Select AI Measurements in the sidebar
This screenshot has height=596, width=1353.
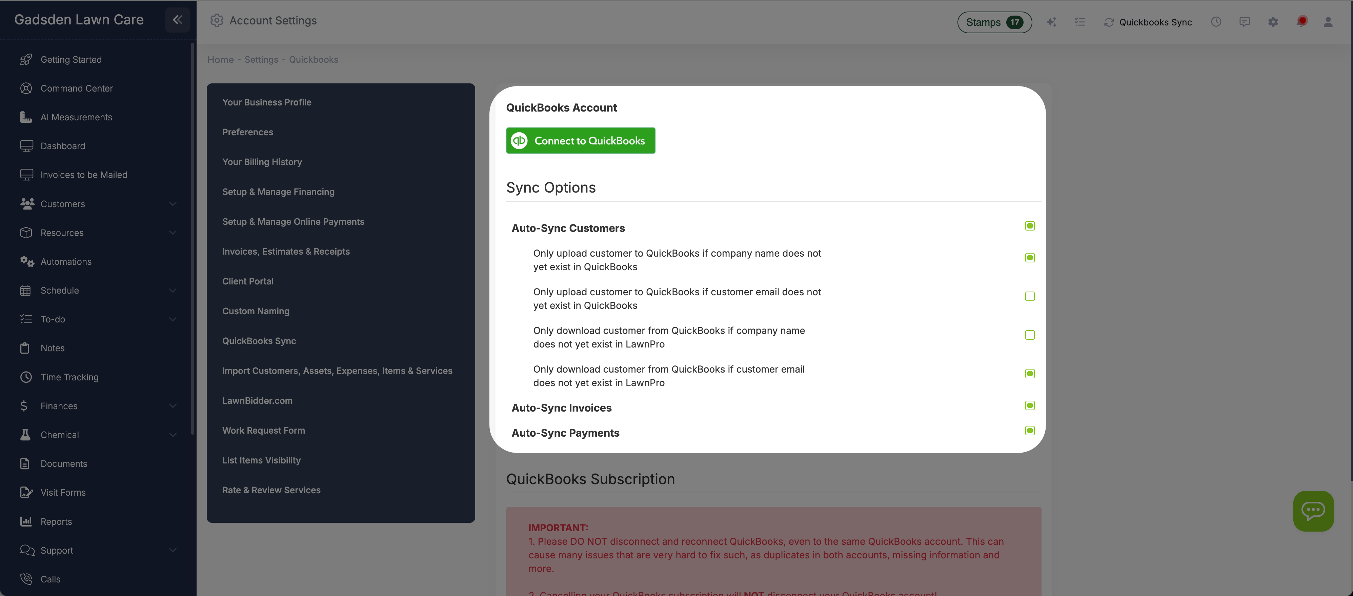(76, 117)
